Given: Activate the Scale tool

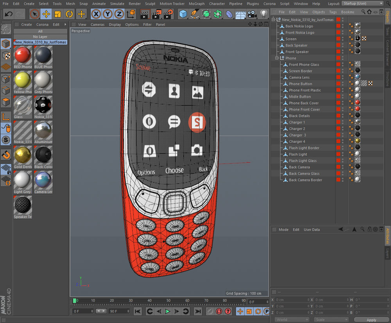Looking at the screenshot, I should (57, 14).
